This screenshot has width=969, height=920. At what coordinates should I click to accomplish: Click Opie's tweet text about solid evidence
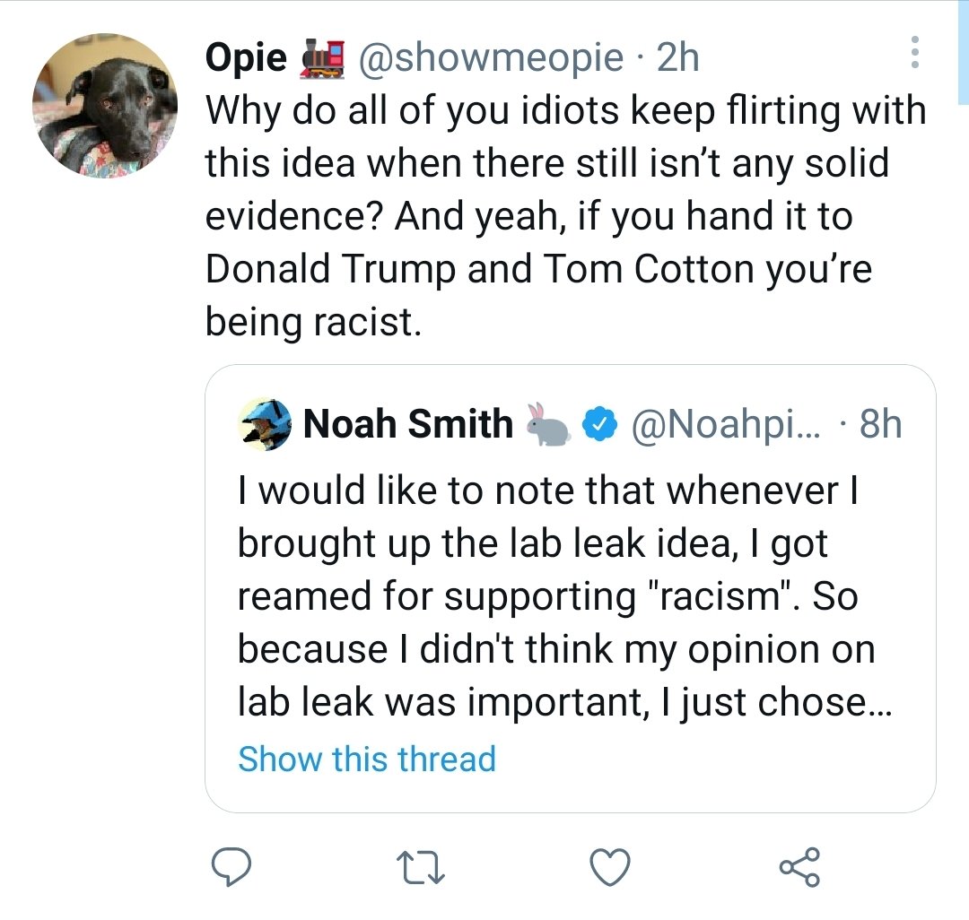click(565, 215)
